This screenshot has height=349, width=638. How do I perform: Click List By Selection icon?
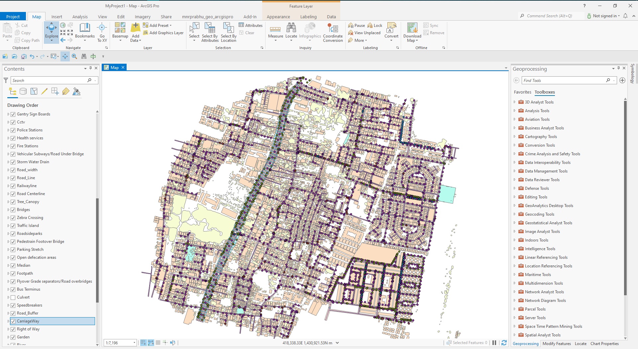tap(34, 92)
